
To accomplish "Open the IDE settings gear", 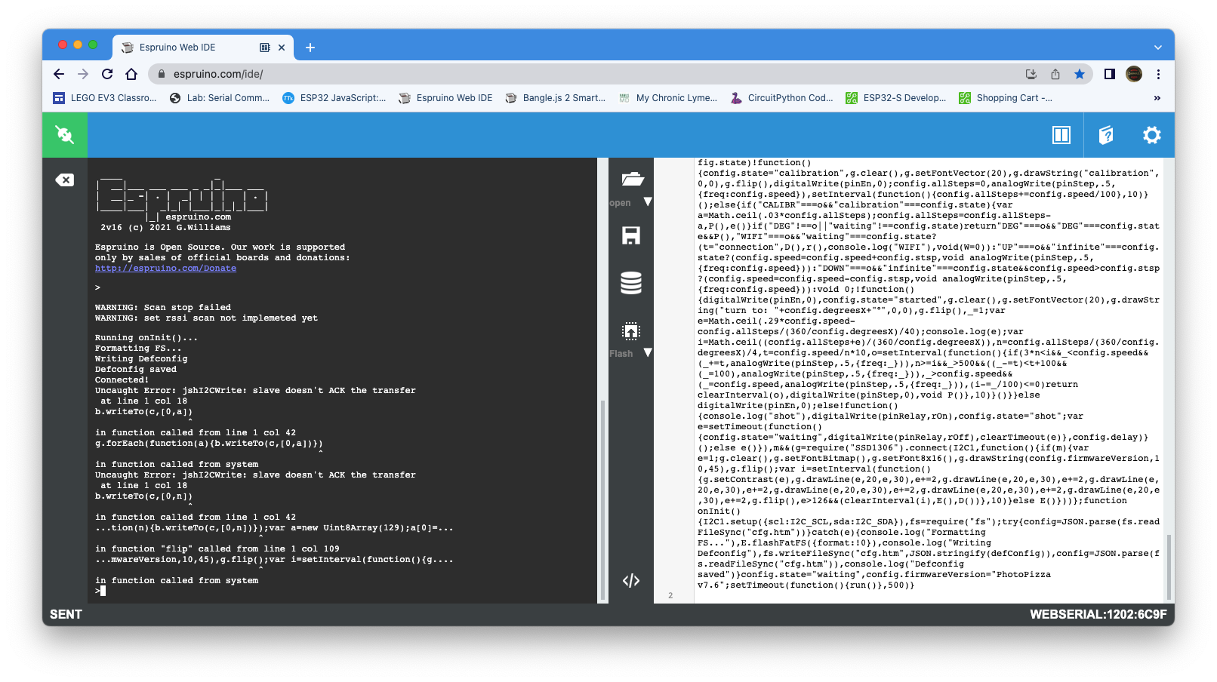I will tap(1151, 135).
